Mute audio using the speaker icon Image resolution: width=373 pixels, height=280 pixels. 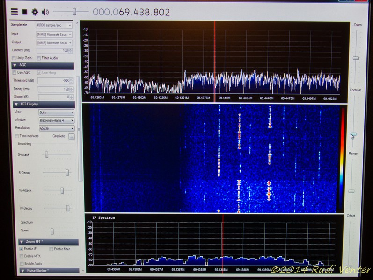click(45, 12)
